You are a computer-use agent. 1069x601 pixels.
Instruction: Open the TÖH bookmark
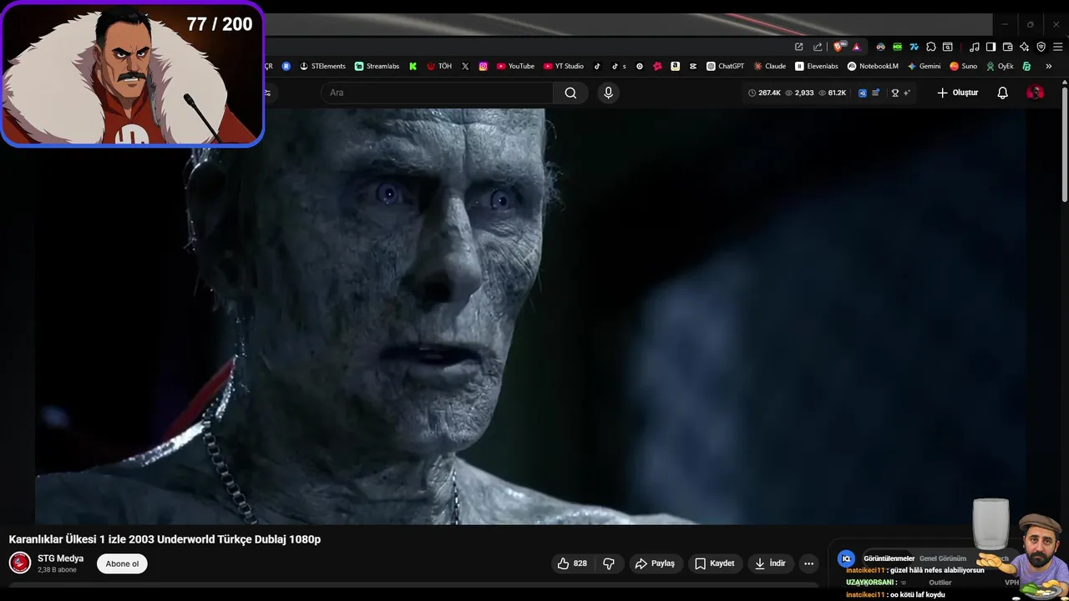click(x=439, y=66)
